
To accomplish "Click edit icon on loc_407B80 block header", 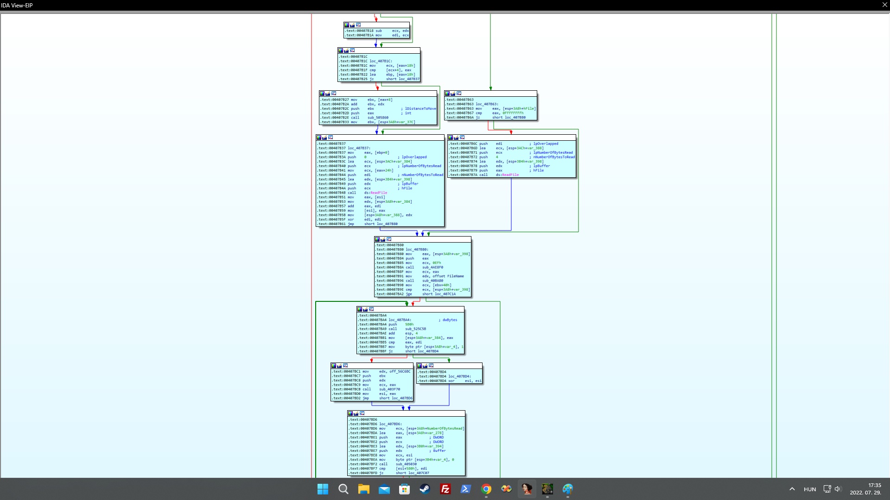I will pos(383,239).
